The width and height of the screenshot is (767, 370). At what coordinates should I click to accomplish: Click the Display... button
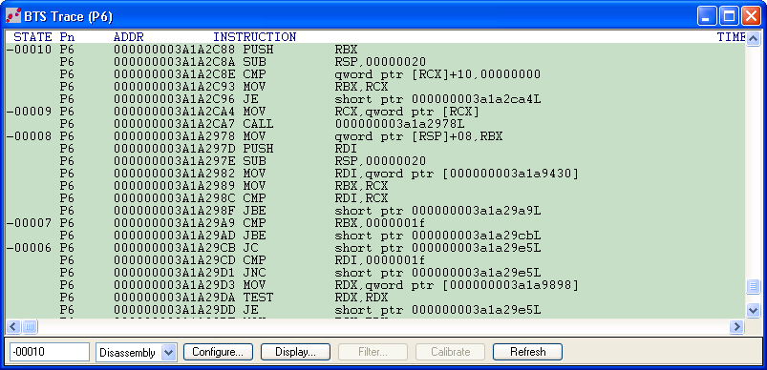[295, 352]
